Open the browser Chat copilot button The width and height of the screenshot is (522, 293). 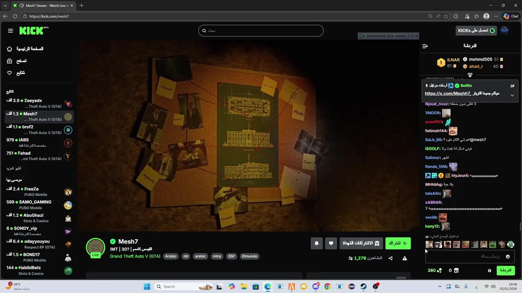(x=511, y=16)
